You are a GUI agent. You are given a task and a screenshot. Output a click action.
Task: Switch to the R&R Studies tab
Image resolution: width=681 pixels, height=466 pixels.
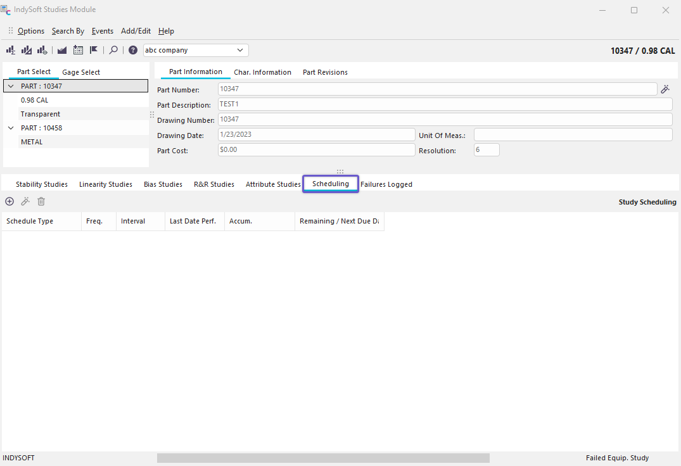tap(213, 184)
